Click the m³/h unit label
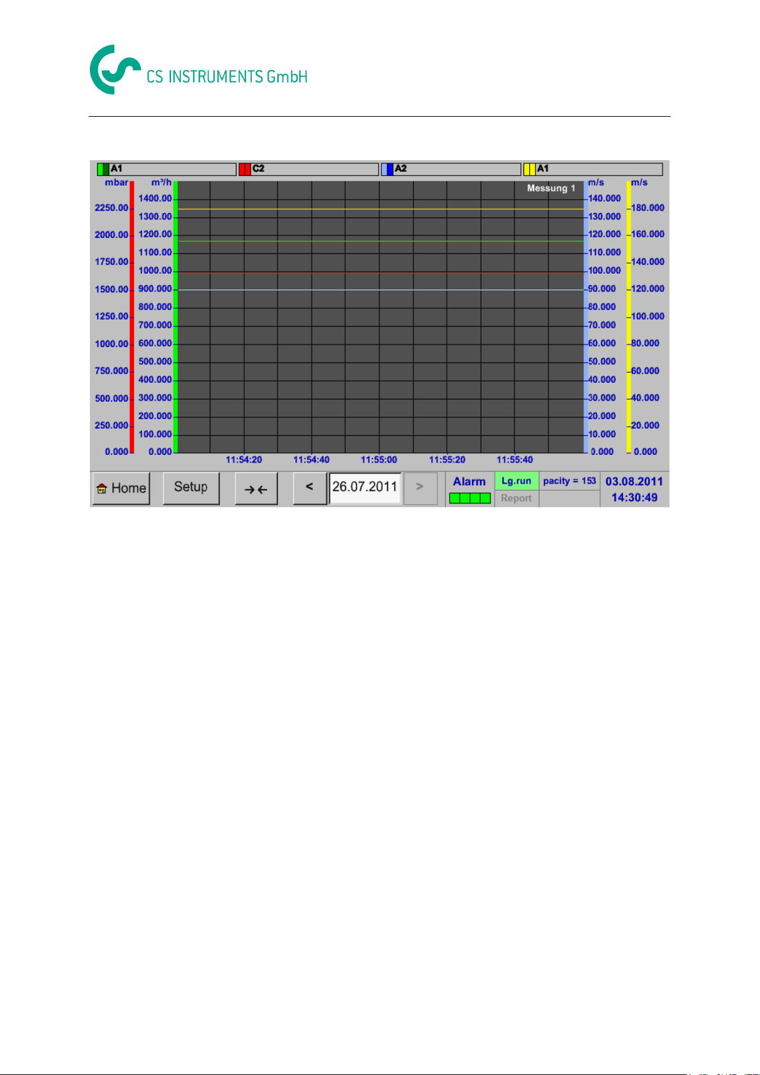 click(x=161, y=183)
